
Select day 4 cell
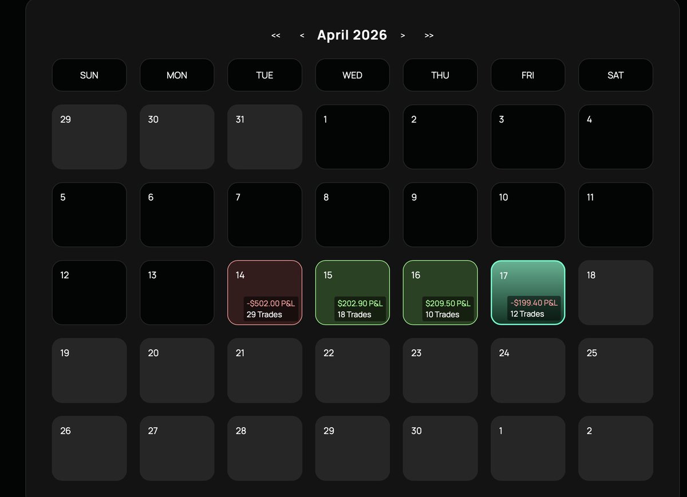click(x=615, y=137)
